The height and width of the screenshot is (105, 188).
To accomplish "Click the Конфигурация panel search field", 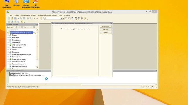I will tap(21, 30).
